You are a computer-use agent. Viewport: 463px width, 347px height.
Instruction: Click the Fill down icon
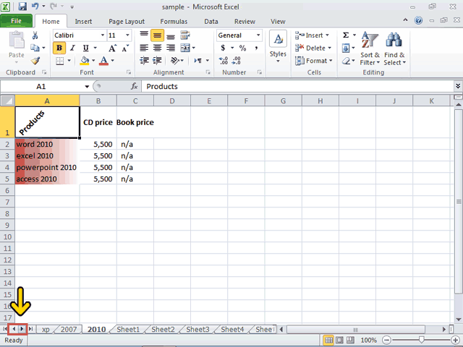tap(346, 48)
